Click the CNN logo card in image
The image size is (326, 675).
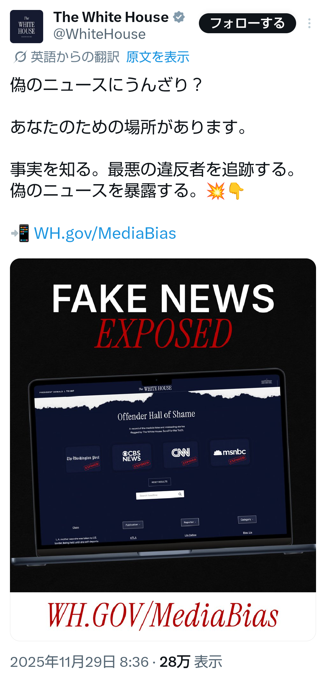(181, 454)
